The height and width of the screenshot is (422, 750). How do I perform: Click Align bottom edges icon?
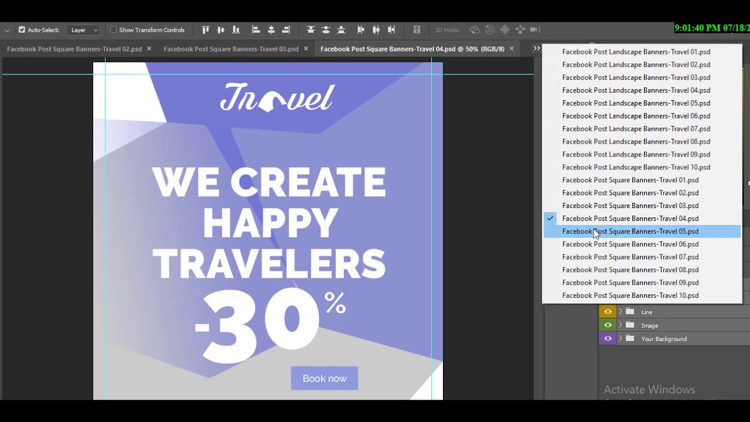point(236,30)
